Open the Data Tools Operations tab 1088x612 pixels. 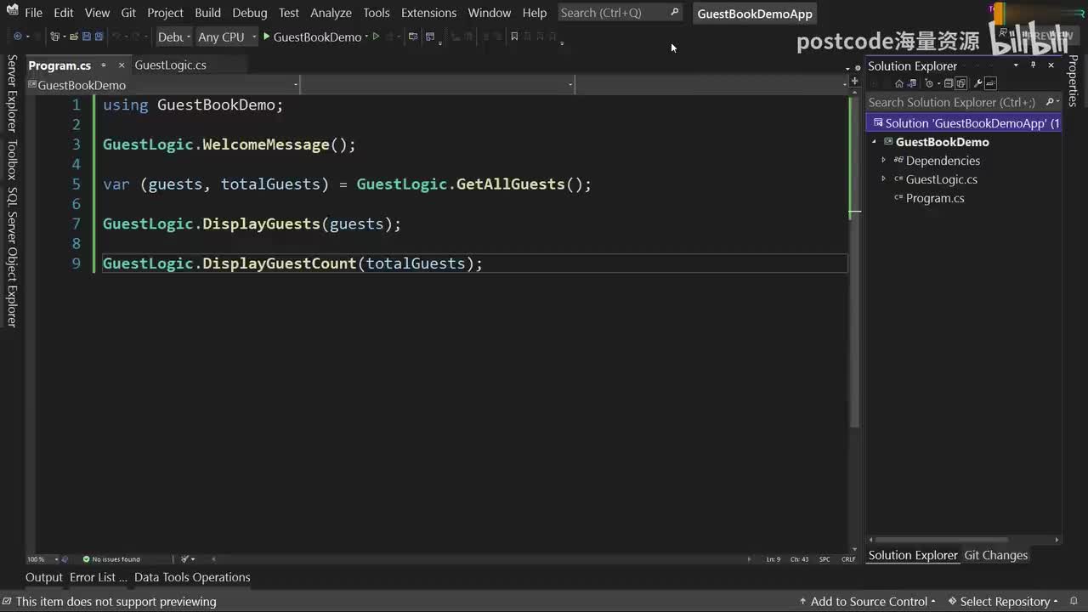coord(192,577)
